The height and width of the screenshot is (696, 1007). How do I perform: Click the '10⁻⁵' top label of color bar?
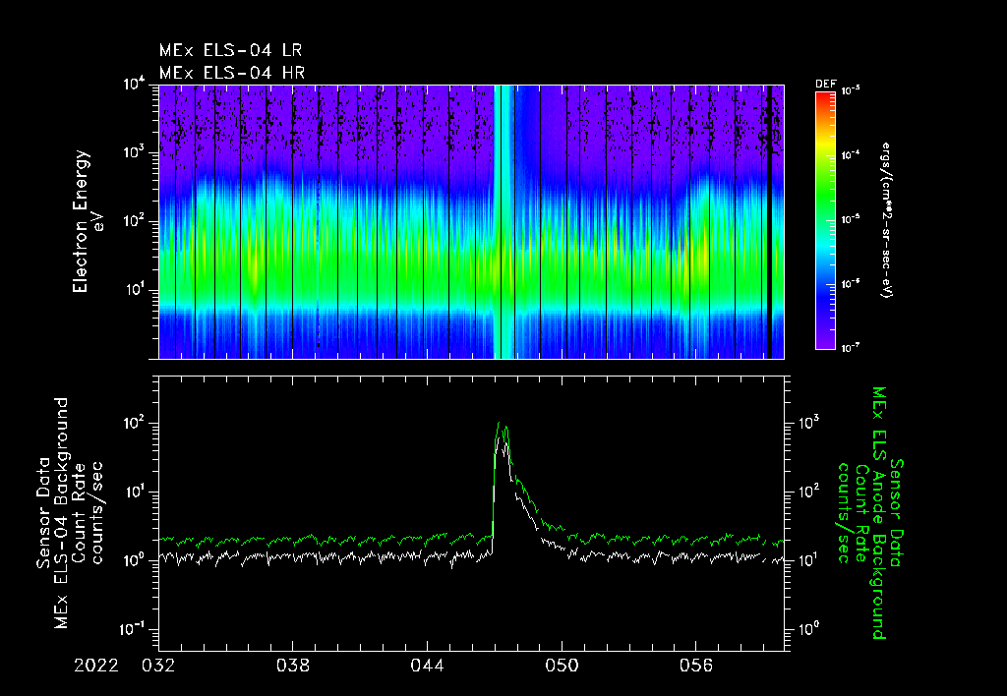pos(851,91)
